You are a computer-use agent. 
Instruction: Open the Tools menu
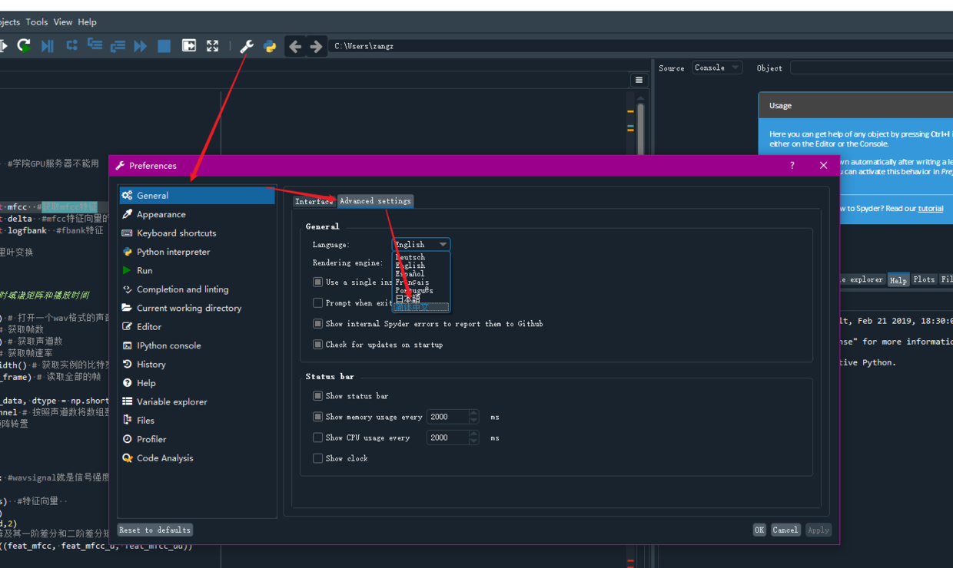pyautogui.click(x=37, y=22)
